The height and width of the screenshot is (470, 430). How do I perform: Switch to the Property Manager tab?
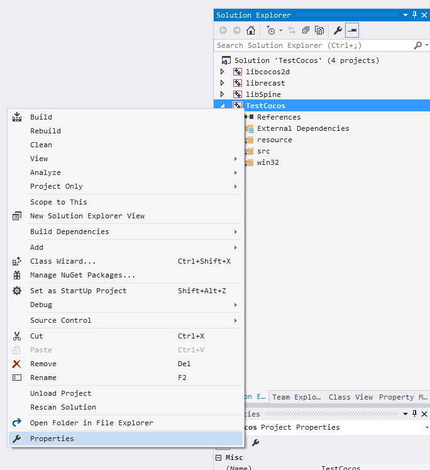coord(403,397)
